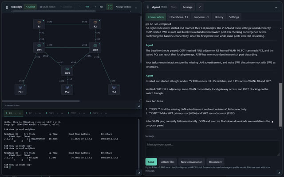
Task: Zoom in with the plus icon
Action: coord(95,7)
